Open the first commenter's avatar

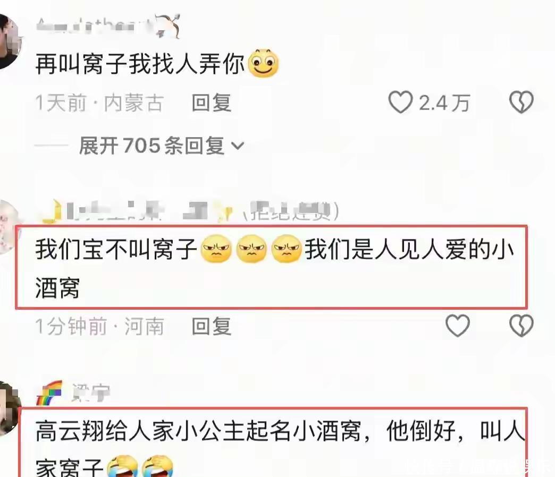tap(9, 42)
